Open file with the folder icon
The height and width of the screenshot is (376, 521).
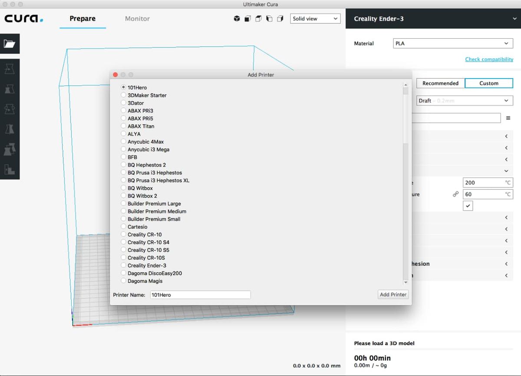(x=10, y=44)
